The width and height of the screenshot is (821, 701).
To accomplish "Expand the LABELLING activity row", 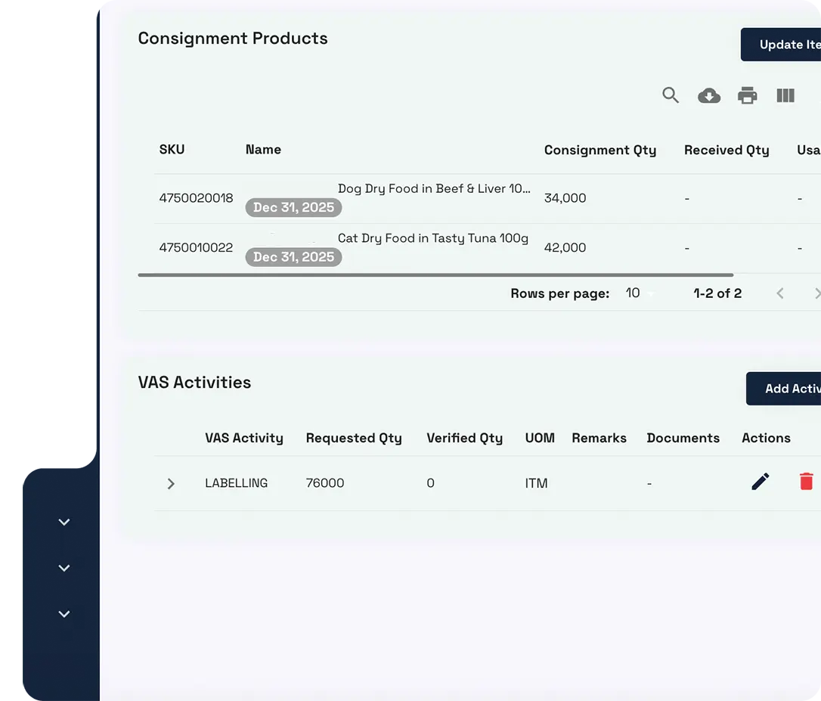I will click(171, 483).
